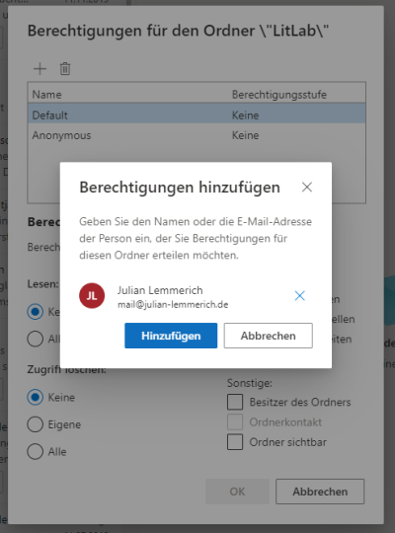Viewport: 395px width, 533px height.
Task: Click the Berechtigungsstufe column header
Action: pyautogui.click(x=279, y=95)
